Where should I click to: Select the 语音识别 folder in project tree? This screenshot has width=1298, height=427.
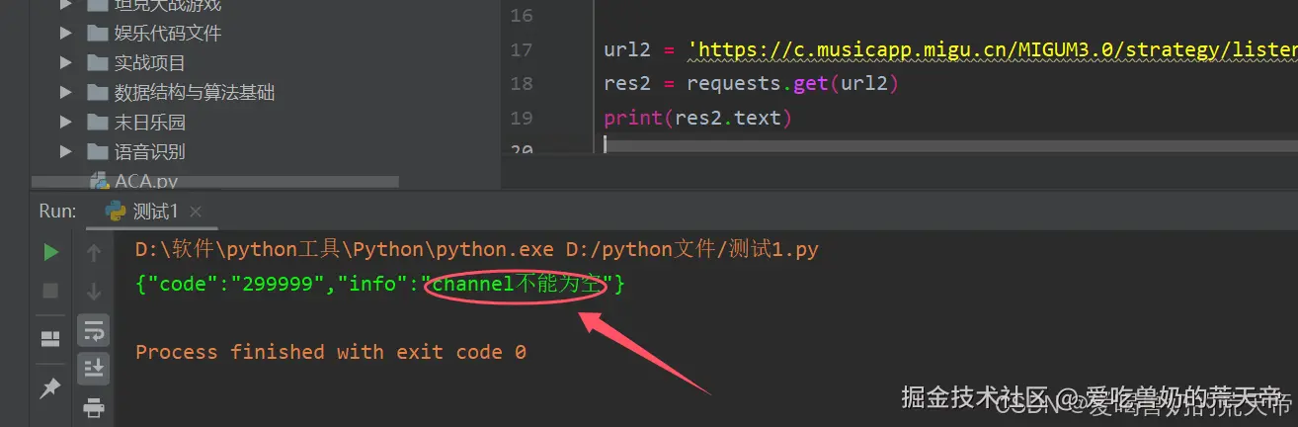149,151
